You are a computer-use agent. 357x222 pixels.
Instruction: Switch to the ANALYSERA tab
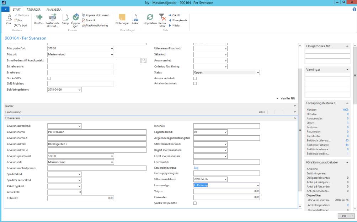point(54,10)
